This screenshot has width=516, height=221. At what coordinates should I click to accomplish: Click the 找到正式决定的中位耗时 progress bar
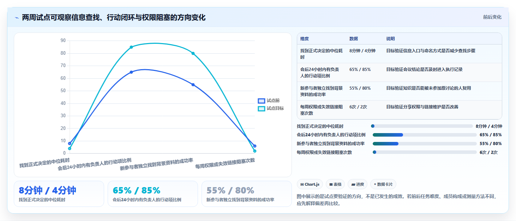pyautogui.click(x=422, y=126)
